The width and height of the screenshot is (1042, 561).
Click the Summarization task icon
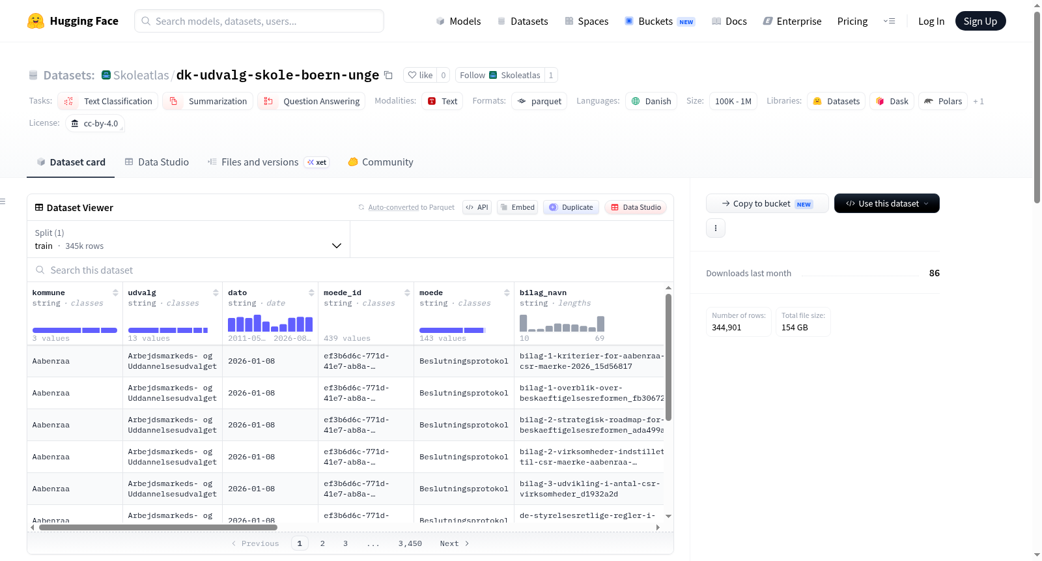tap(173, 101)
